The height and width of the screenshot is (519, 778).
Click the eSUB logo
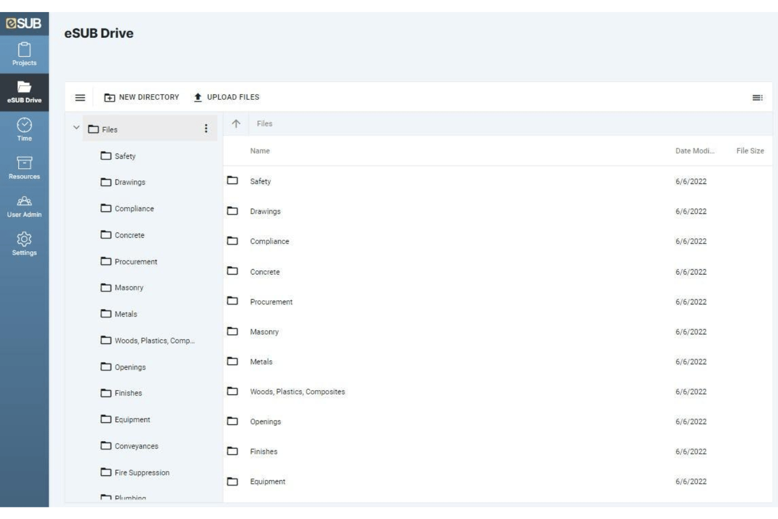(x=24, y=24)
